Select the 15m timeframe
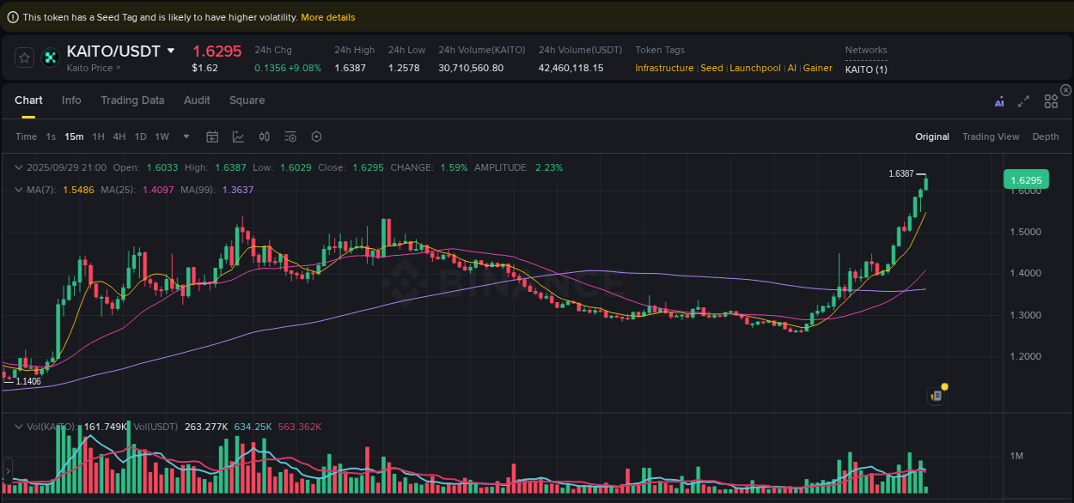Screen dimensions: 1074x503 (x=73, y=136)
